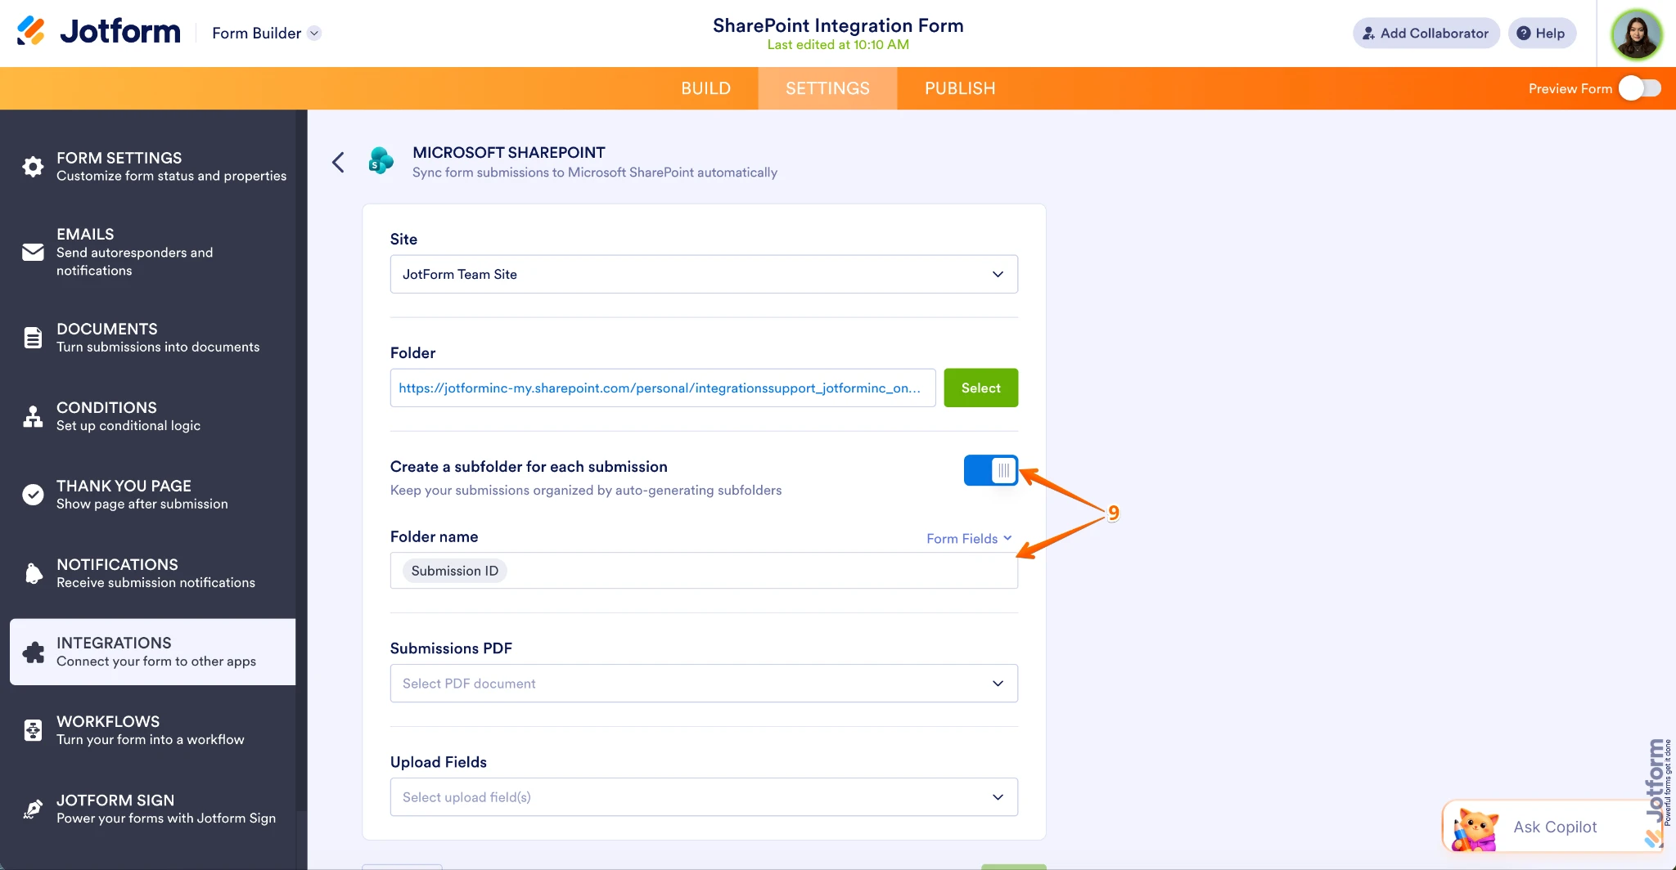
Task: Expand the Form Fields dropdown
Action: pos(969,538)
